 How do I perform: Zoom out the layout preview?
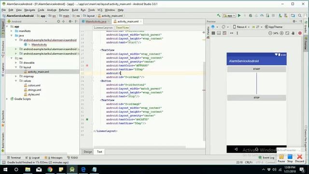(x=270, y=33)
